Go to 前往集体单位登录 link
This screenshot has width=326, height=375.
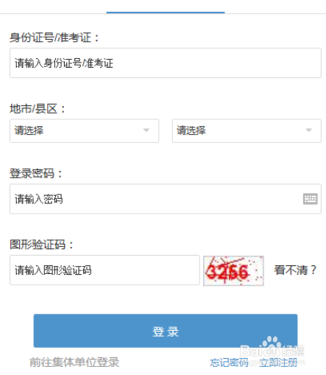[74, 362]
